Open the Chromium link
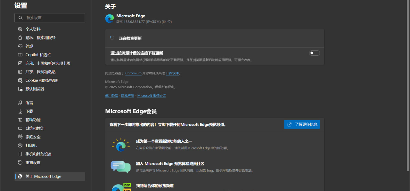This screenshot has width=410, height=191. click(x=133, y=73)
